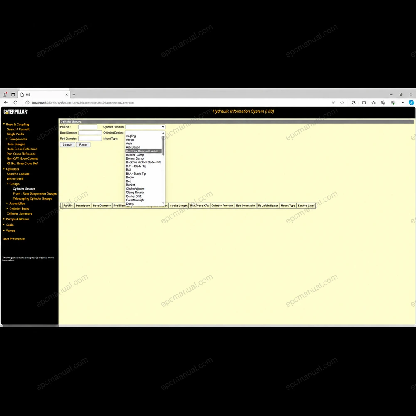Open the tab actions menu icon

[13, 94]
